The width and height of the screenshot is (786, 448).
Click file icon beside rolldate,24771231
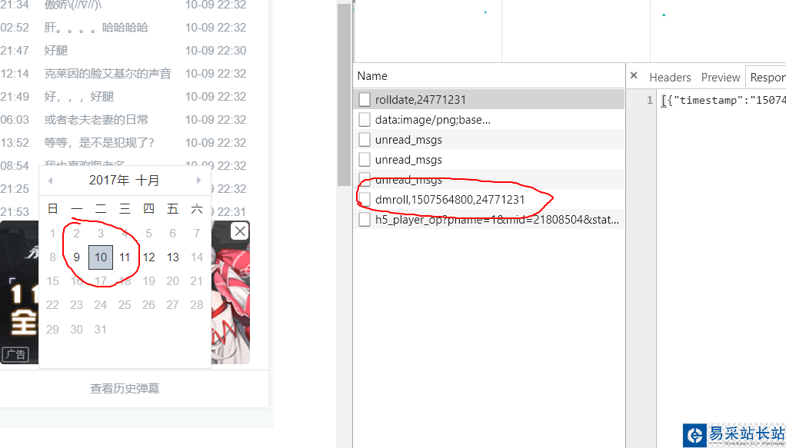click(x=365, y=100)
